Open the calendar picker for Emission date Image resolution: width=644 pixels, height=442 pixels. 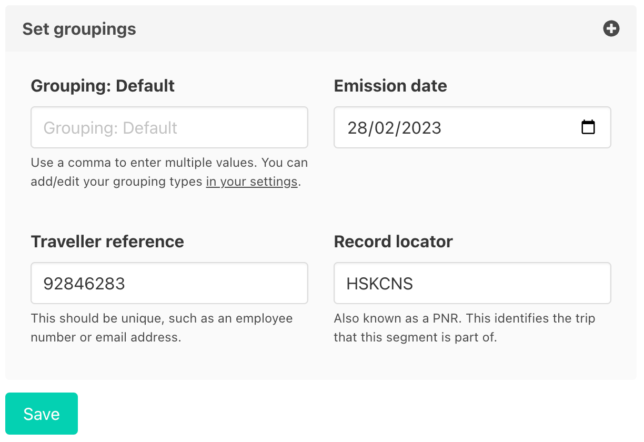tap(588, 127)
